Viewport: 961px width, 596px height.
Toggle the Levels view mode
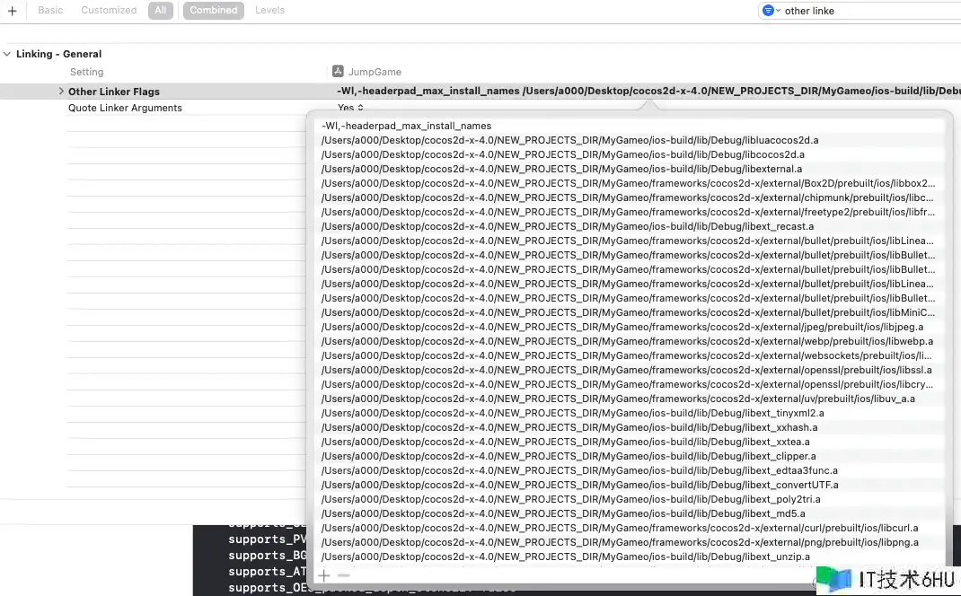(269, 11)
